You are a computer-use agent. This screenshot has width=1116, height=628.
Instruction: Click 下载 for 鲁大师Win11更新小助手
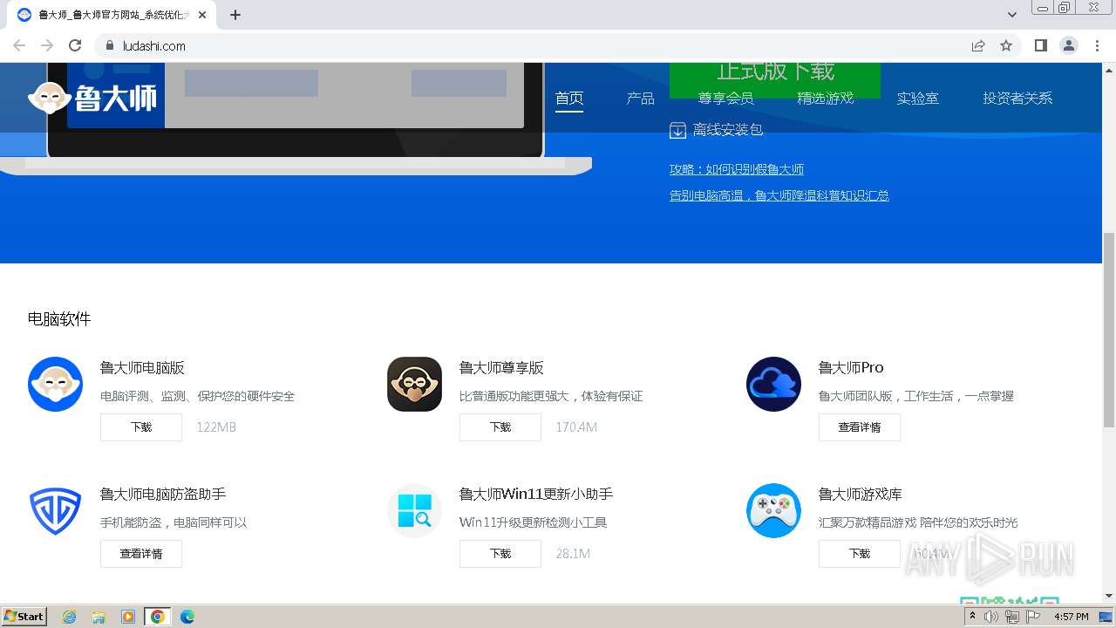[x=500, y=554]
